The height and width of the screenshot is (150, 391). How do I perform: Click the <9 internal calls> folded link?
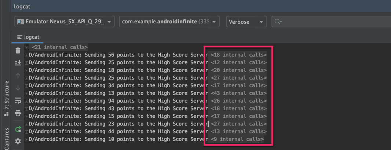[237, 139]
